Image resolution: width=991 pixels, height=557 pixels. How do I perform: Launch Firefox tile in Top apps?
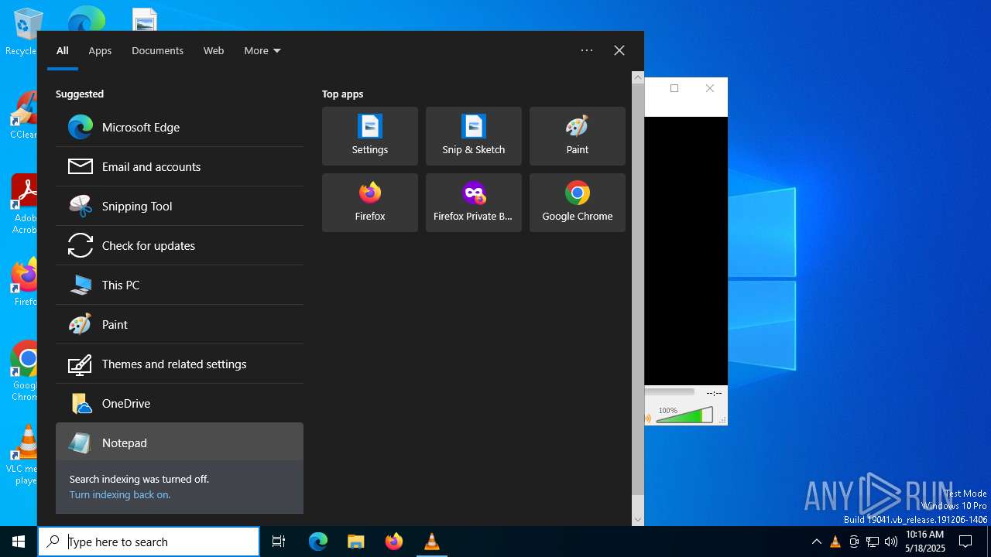coord(370,203)
